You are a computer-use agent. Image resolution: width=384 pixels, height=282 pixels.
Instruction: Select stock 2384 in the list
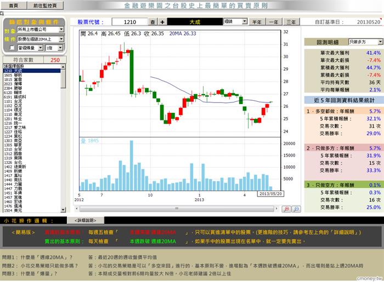pos(32,88)
